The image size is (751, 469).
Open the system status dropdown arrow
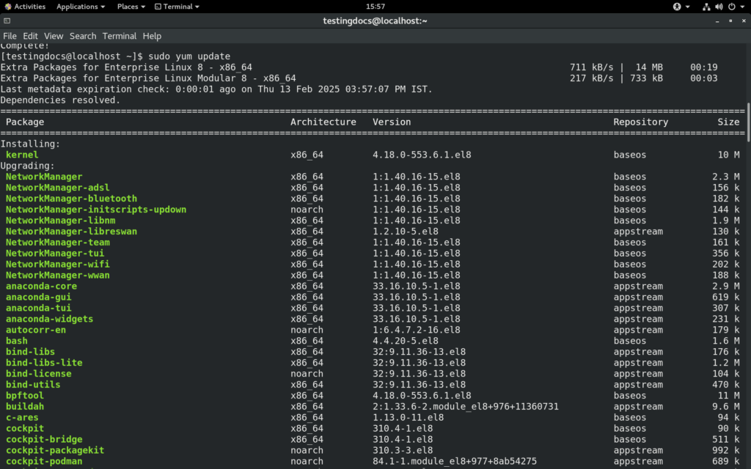(x=742, y=7)
